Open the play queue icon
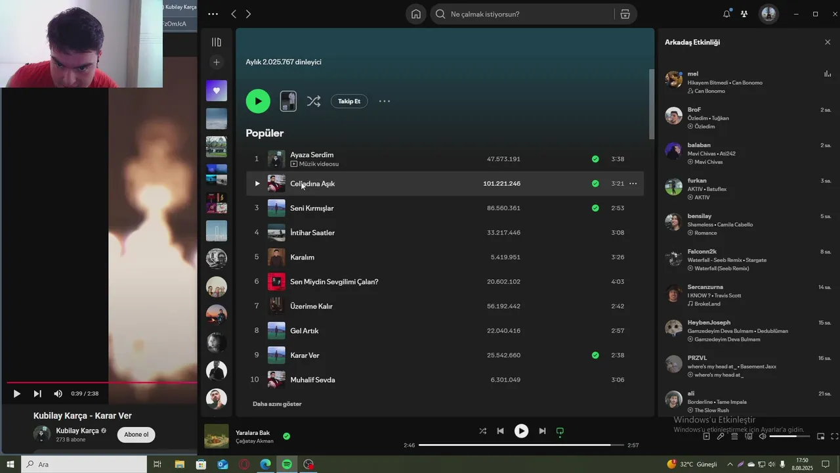Screen dimensions: 840x473 [734, 436]
